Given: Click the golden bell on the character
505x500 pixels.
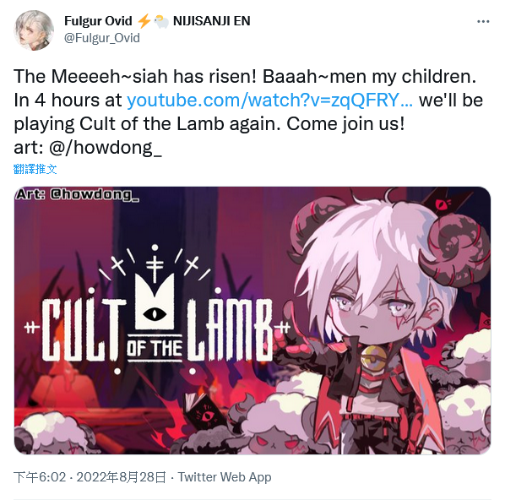Looking at the screenshot, I should [x=375, y=357].
